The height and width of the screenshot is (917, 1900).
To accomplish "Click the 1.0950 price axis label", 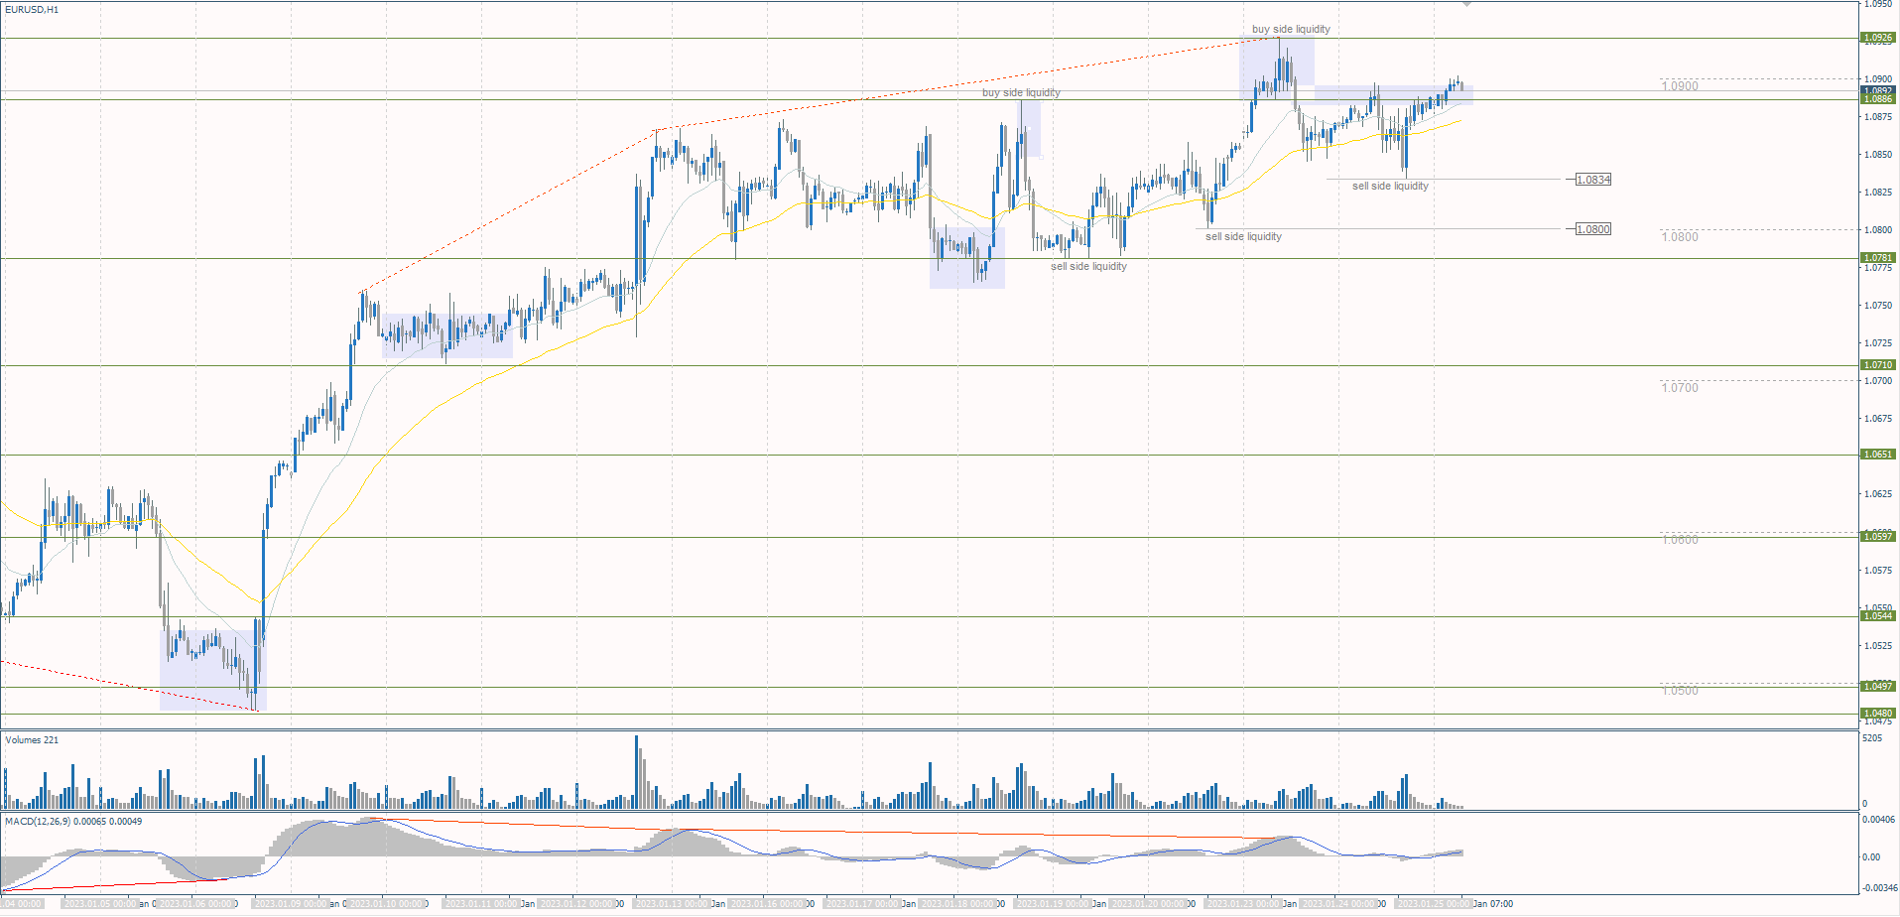I will coord(1879,4).
